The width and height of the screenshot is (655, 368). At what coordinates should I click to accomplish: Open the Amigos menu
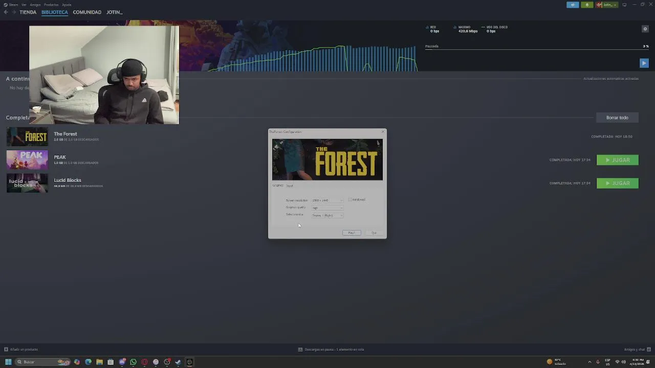pos(35,5)
